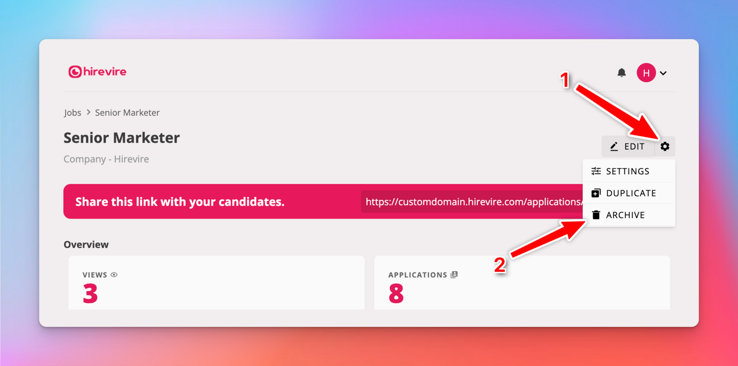Image resolution: width=738 pixels, height=366 pixels.
Task: Click the pencil edit icon
Action: pos(614,147)
